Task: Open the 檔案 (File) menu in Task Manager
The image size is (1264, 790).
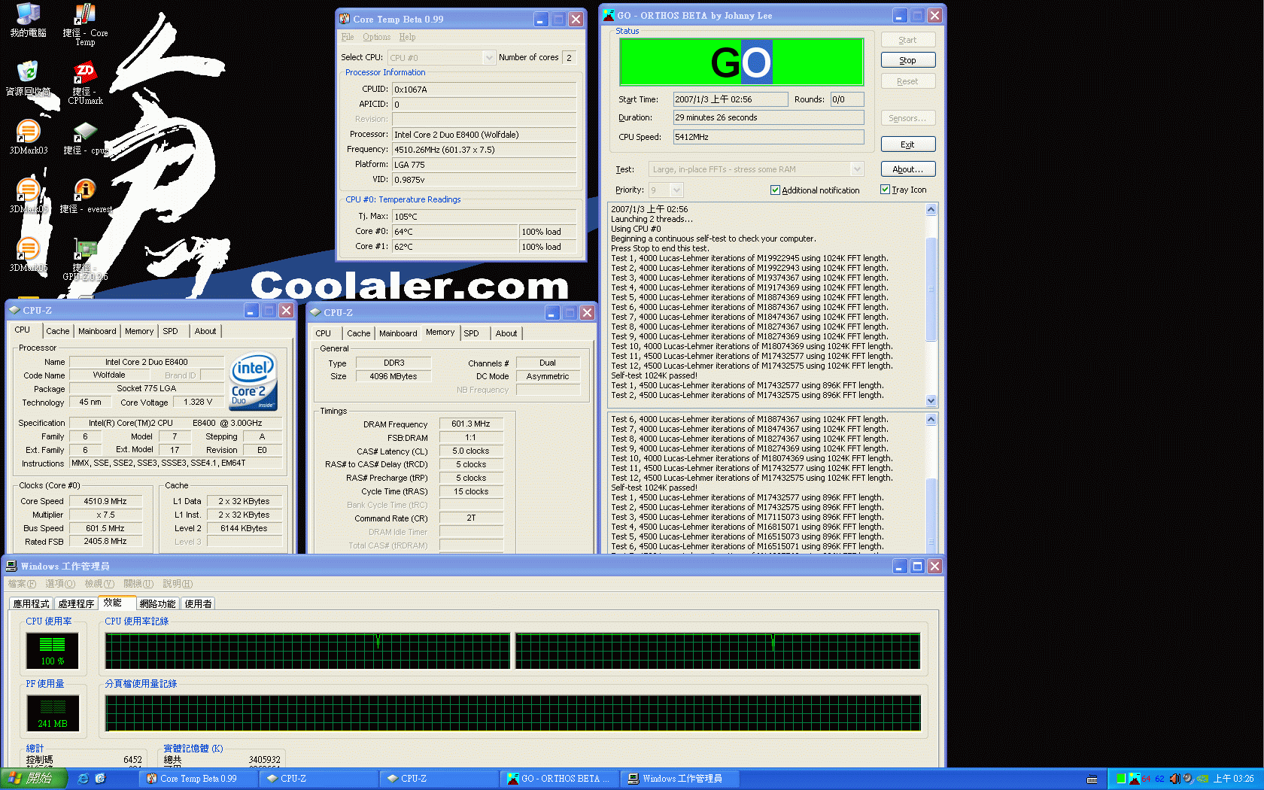Action: pos(21,584)
